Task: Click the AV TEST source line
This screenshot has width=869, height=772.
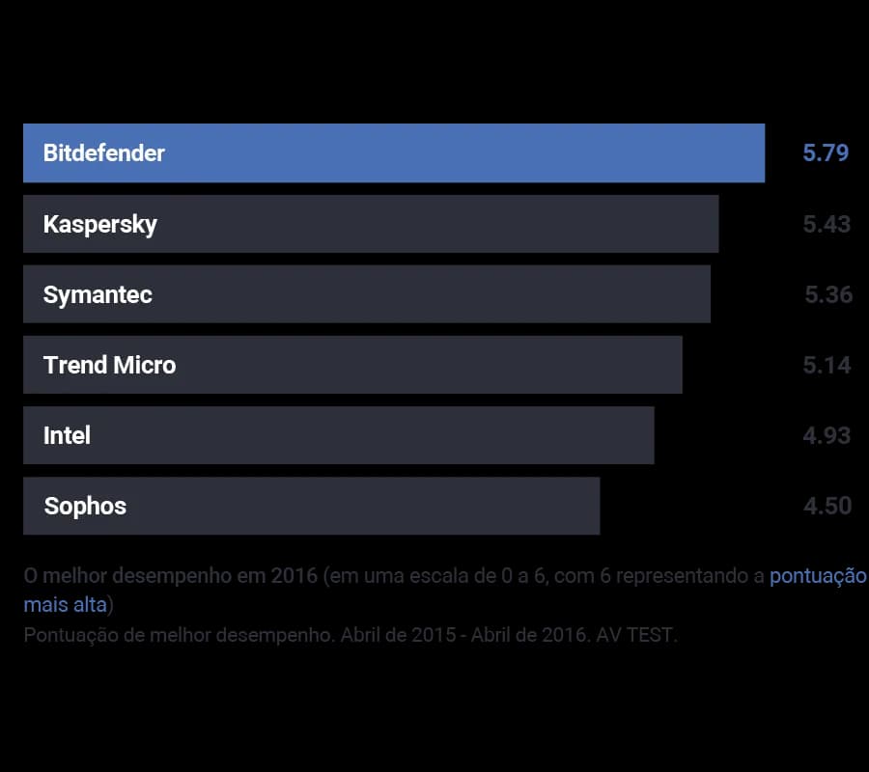Action: pos(350,636)
